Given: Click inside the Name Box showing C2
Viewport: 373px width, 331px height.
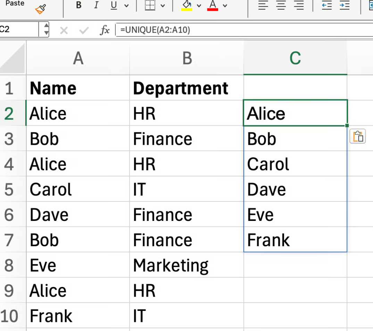Looking at the screenshot, I should 19,30.
